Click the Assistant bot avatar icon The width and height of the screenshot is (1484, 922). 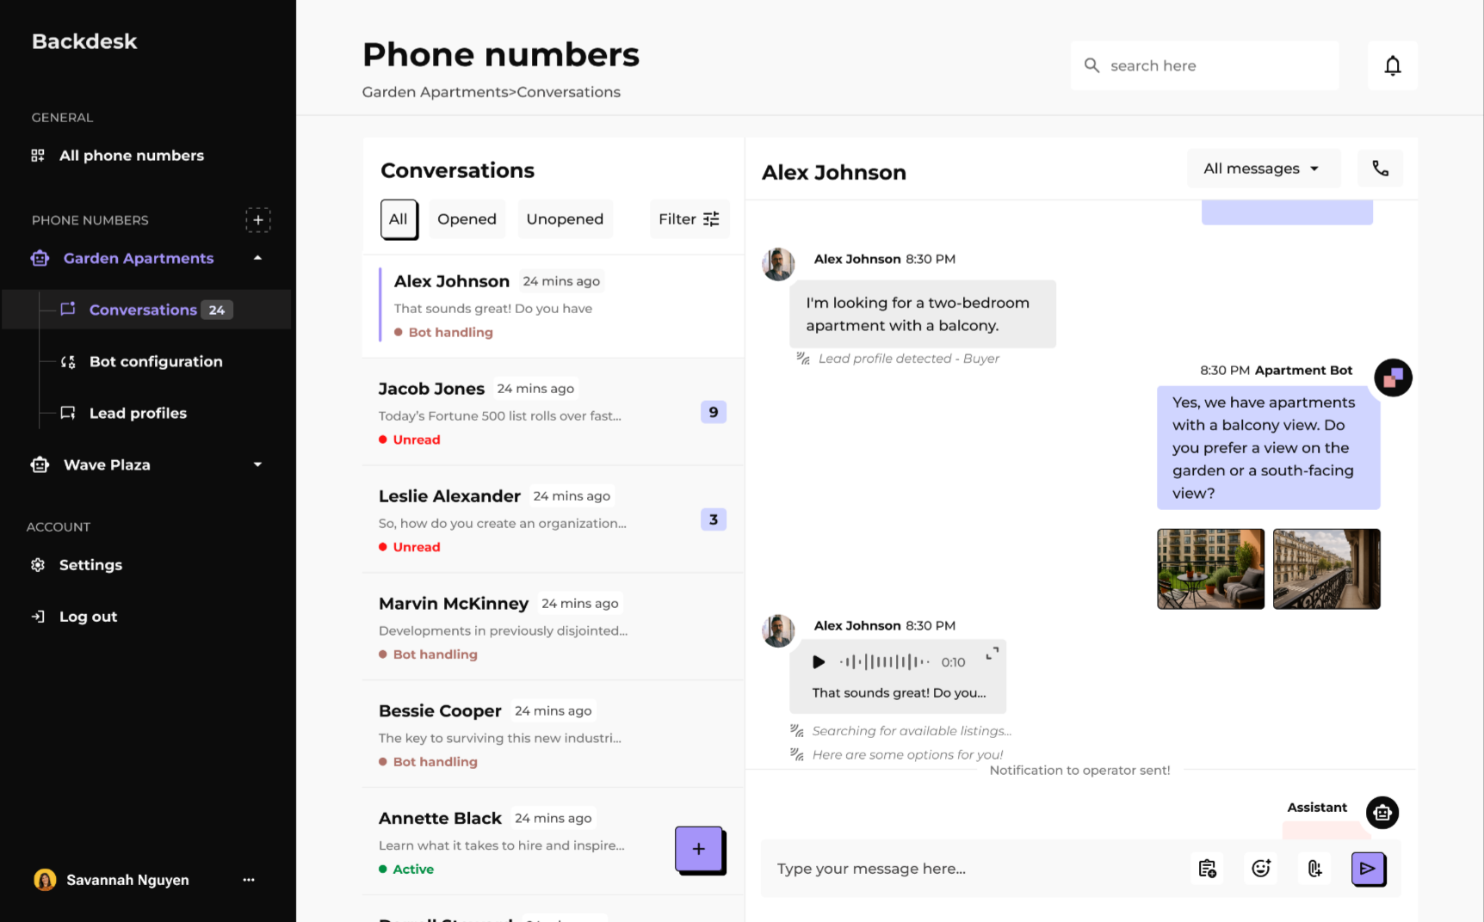(1382, 813)
